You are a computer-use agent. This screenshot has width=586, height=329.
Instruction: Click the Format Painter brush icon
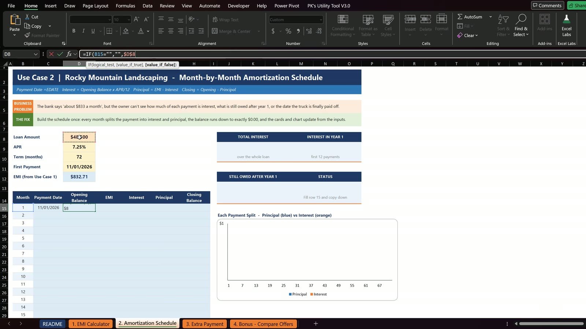27,35
